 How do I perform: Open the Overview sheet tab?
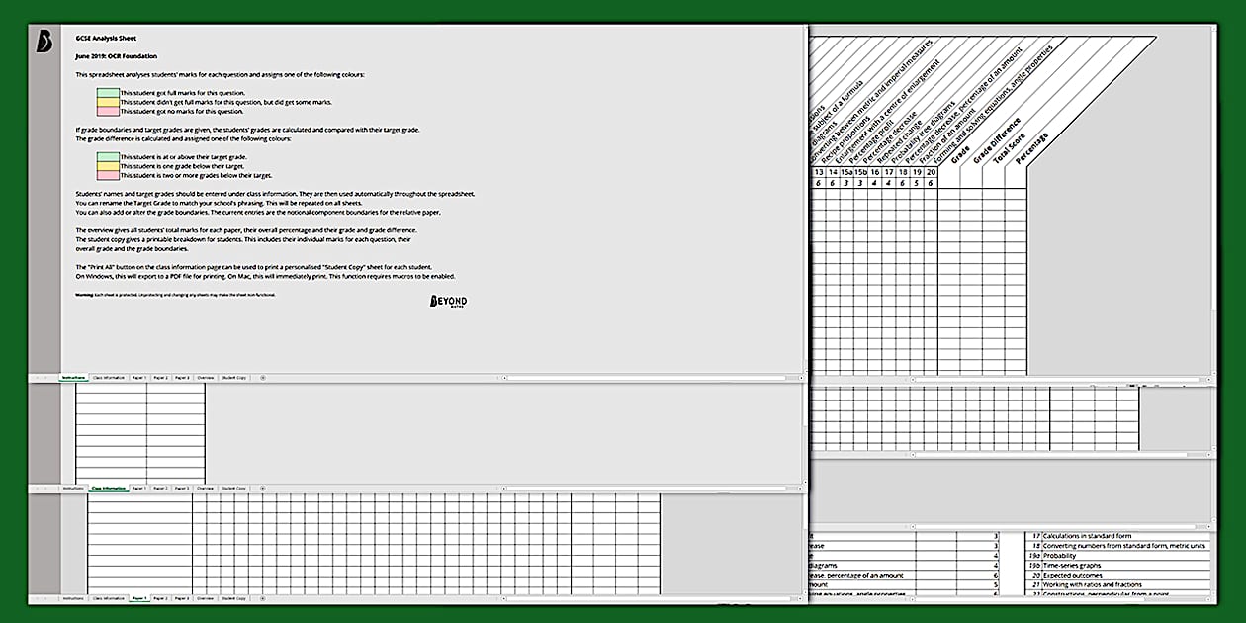pyautogui.click(x=206, y=377)
